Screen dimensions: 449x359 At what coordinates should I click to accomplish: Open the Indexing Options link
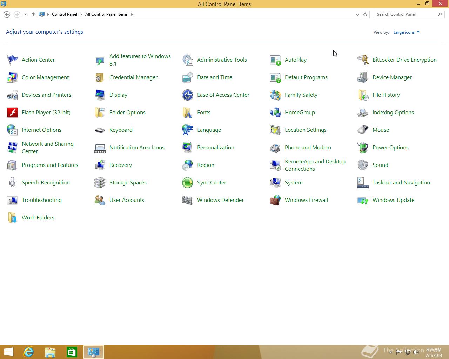click(393, 113)
